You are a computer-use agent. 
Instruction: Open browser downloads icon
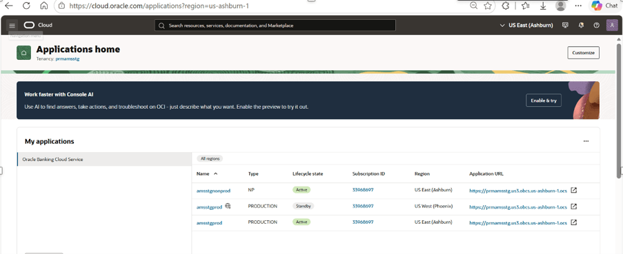point(543,6)
